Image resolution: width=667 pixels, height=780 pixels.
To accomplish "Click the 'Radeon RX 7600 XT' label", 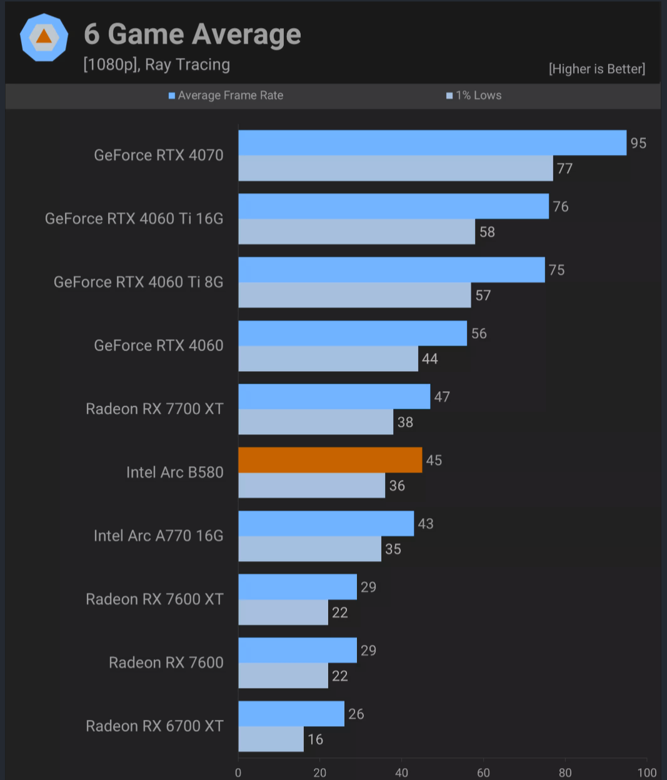I will click(154, 599).
